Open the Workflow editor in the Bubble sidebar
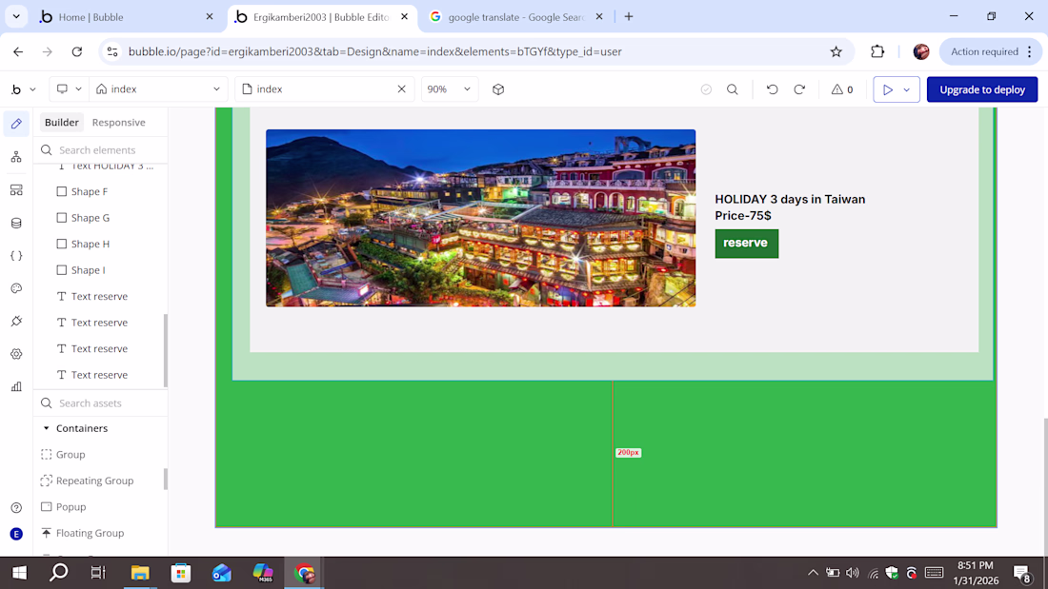The height and width of the screenshot is (589, 1048). pyautogui.click(x=15, y=155)
